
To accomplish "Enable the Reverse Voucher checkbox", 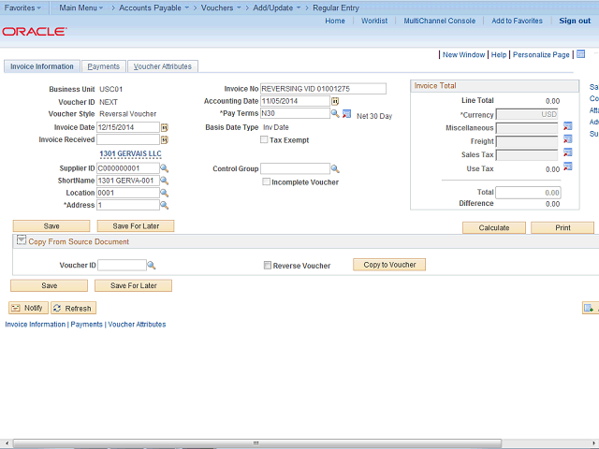I will coord(268,265).
